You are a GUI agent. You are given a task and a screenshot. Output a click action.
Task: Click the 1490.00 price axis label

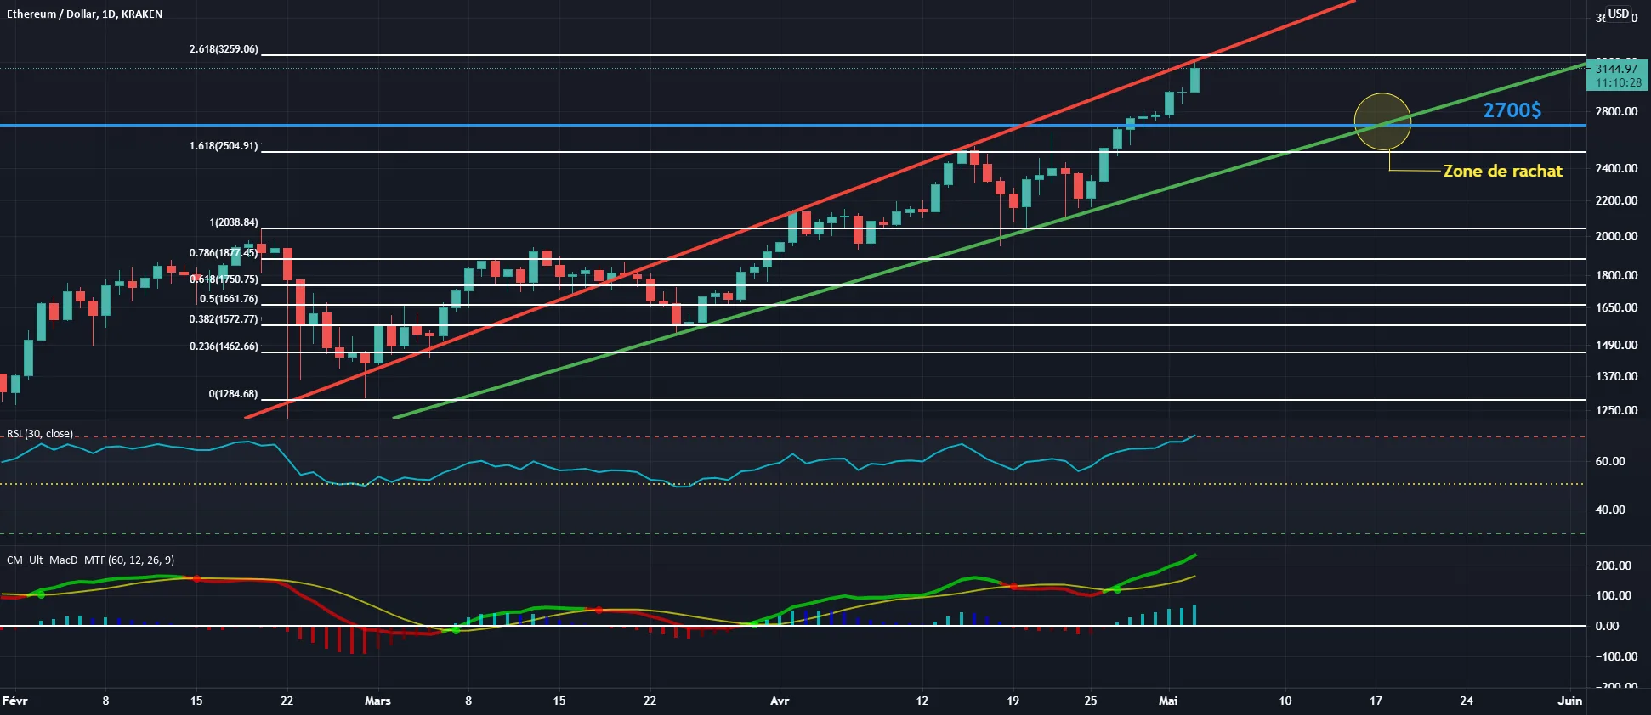(1616, 345)
